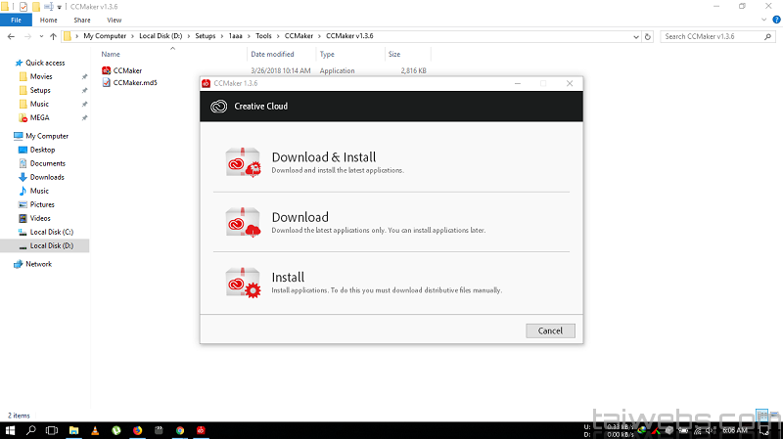This screenshot has width=783, height=439.
Task: Click the Refresh button beside address bar
Action: pos(647,36)
